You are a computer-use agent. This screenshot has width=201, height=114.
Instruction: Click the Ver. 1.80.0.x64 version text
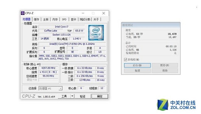tap(46, 97)
